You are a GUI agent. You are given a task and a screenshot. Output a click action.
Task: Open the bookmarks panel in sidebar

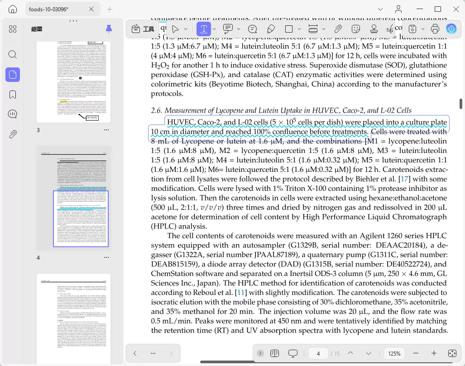coord(13,95)
